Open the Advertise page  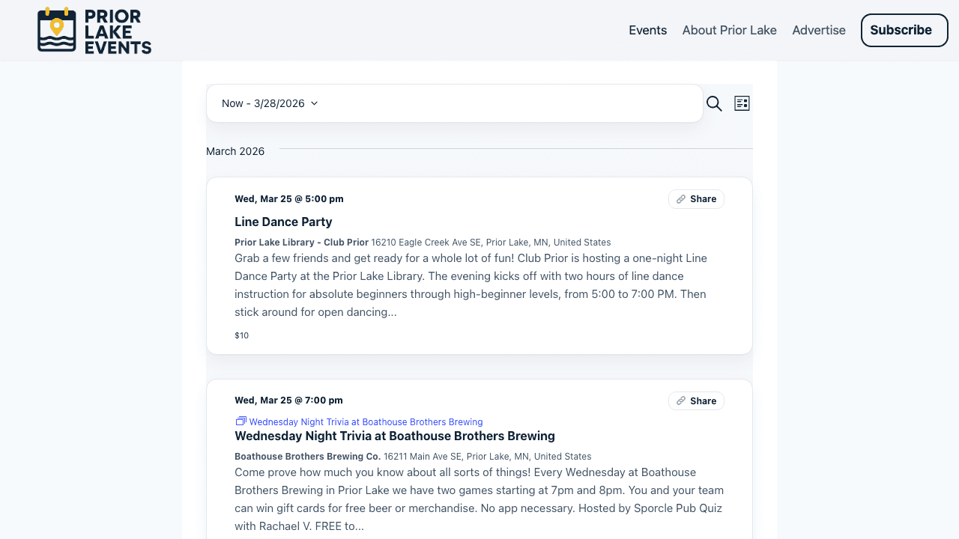point(818,30)
